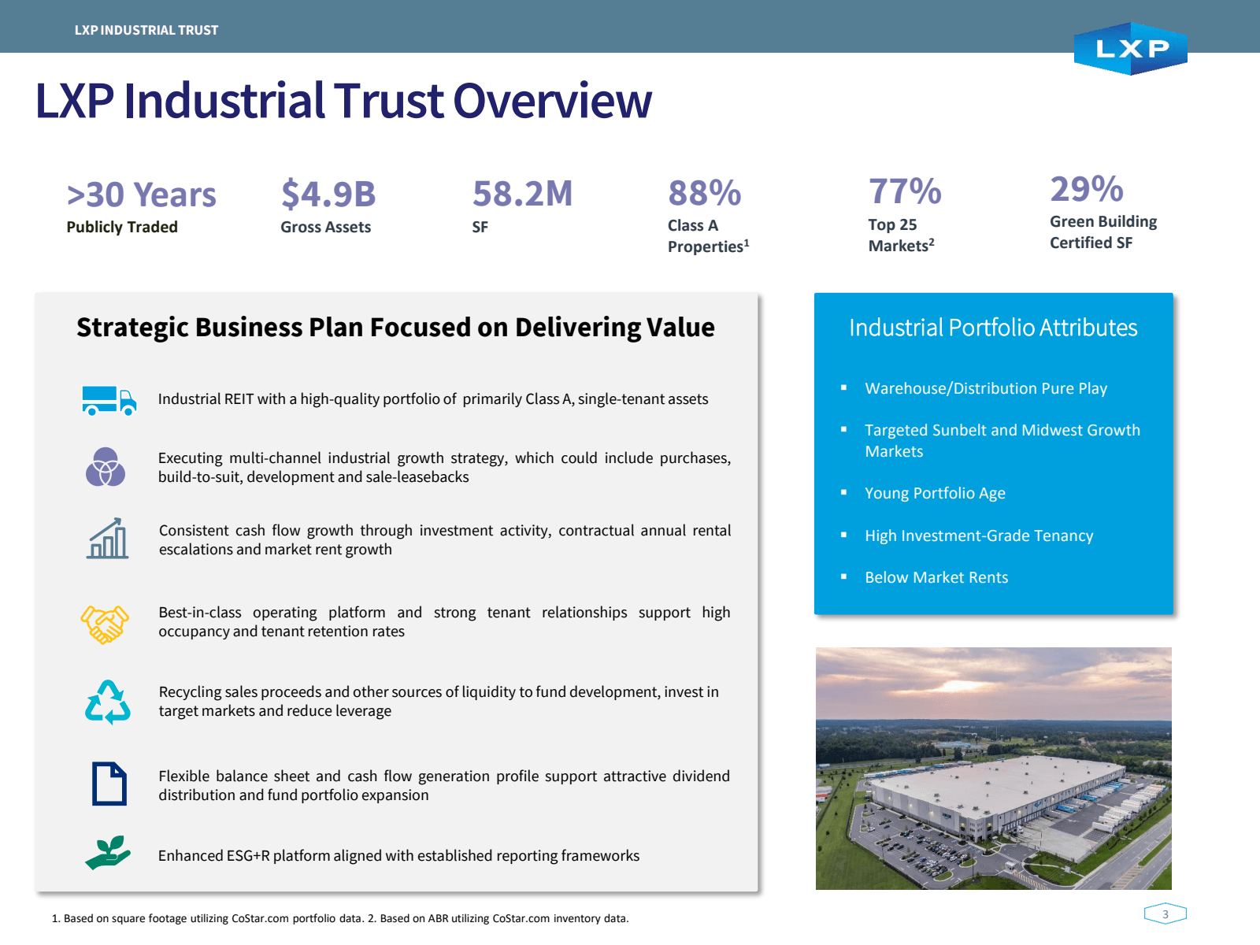Click the aerial warehouse photo
This screenshot has height=945, width=1260.
[994, 769]
